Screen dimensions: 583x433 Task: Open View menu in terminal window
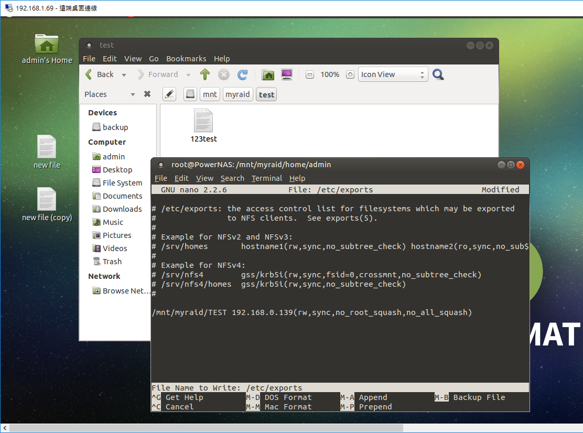[204, 178]
